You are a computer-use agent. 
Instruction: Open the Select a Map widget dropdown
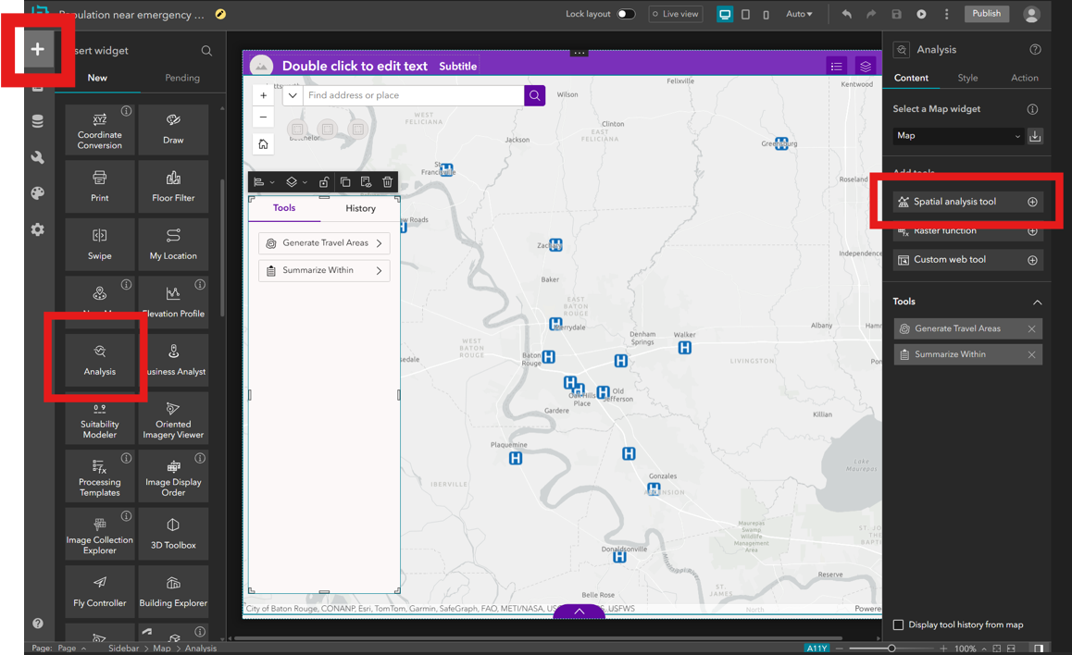(957, 136)
